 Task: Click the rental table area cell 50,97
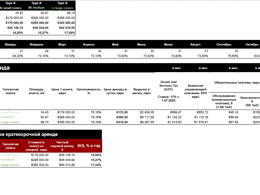coord(45,117)
